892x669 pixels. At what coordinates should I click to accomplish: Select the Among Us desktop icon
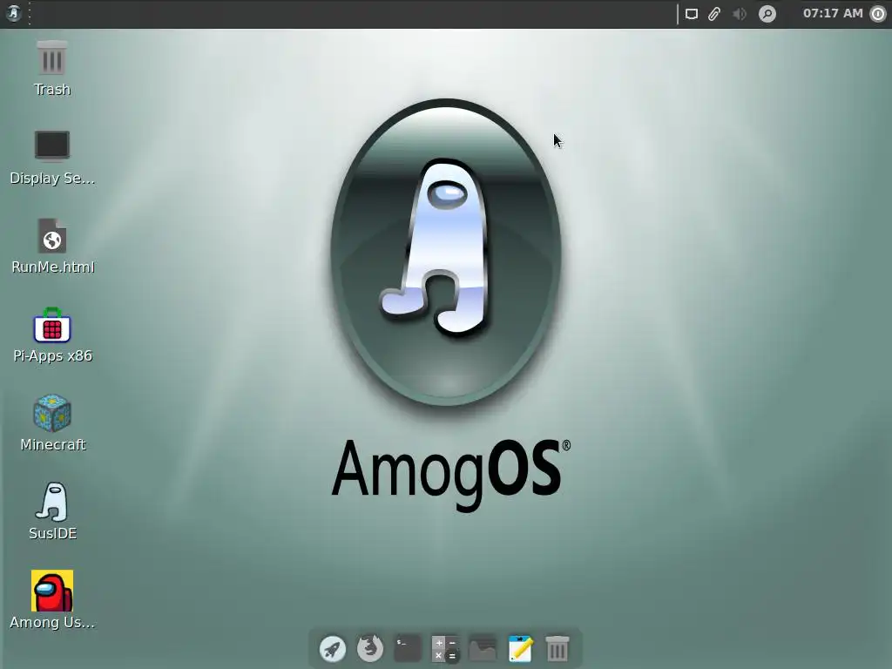[x=51, y=591]
